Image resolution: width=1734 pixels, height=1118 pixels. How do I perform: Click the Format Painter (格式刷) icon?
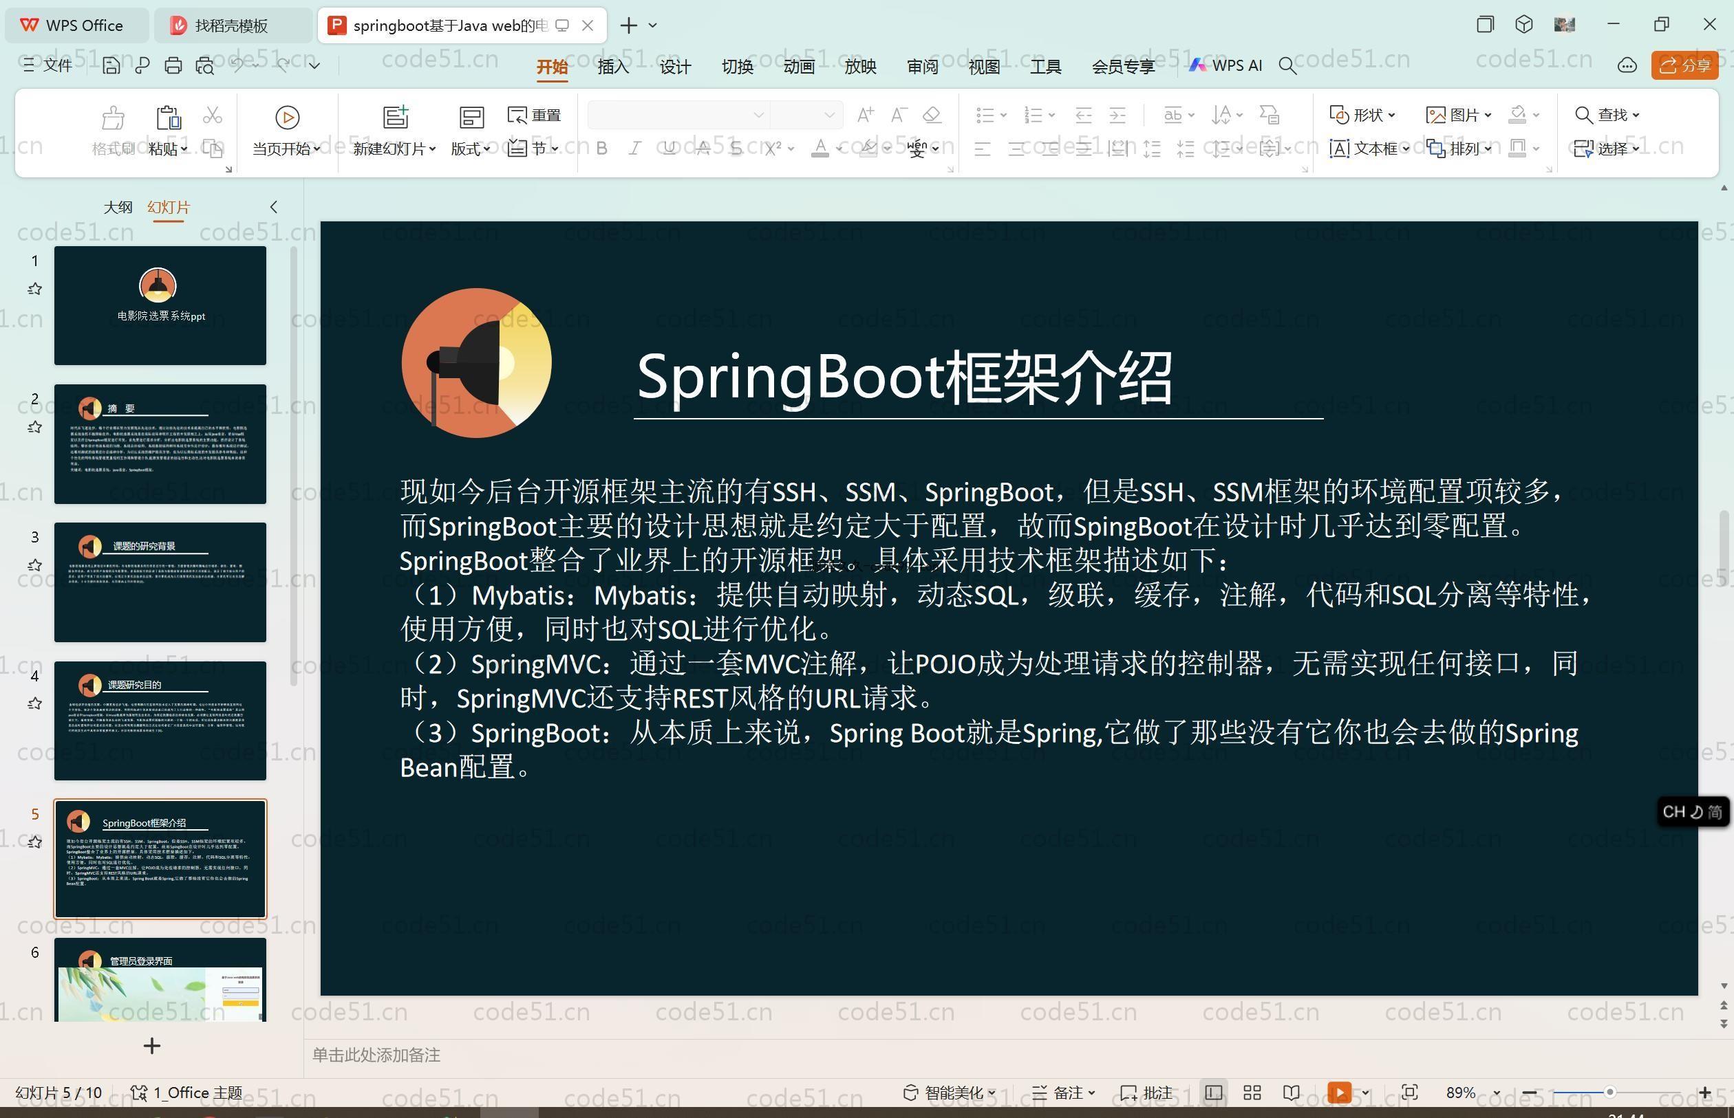click(114, 117)
